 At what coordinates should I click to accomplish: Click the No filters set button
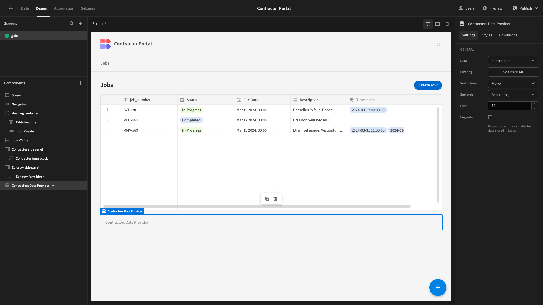[x=513, y=72]
